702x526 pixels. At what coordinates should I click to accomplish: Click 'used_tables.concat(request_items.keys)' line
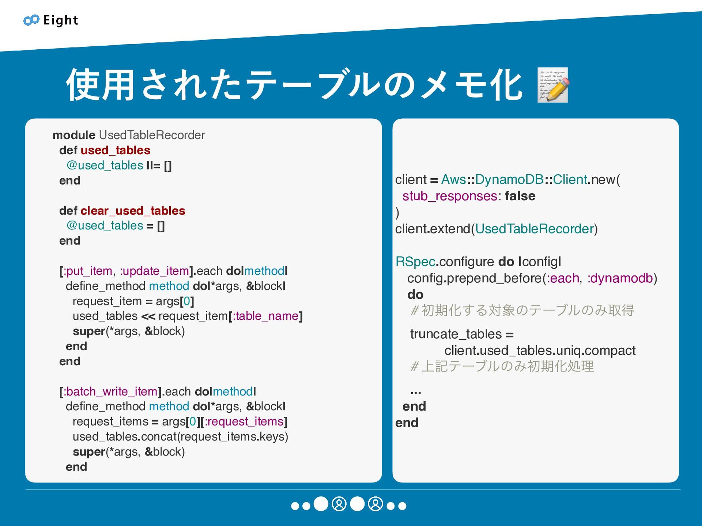click(x=180, y=437)
